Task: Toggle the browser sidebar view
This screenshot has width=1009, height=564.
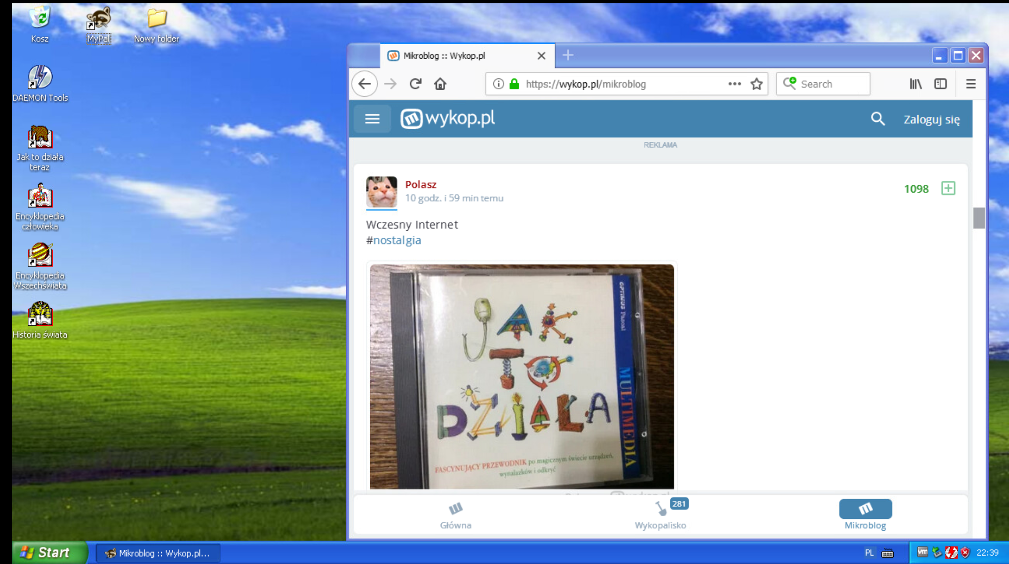Action: pyautogui.click(x=940, y=84)
